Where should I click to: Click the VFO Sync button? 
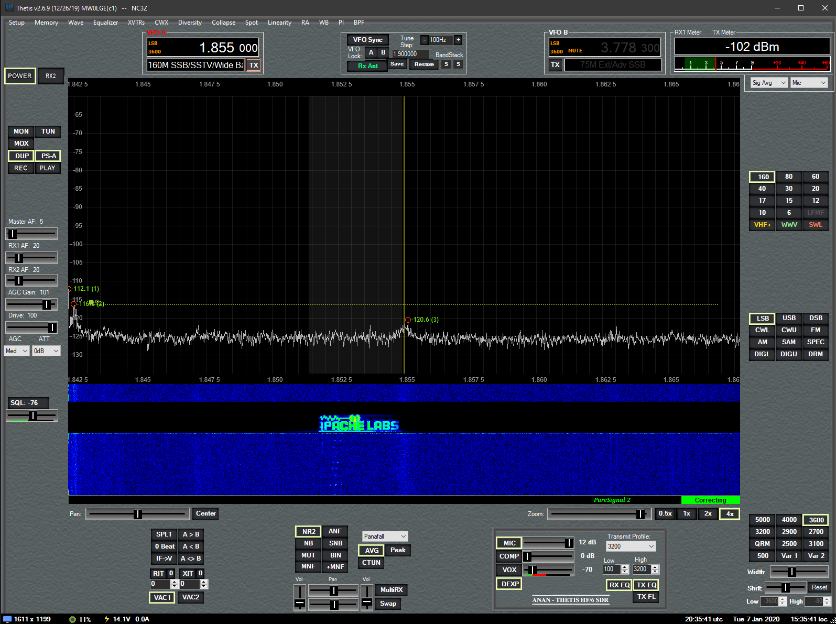click(x=367, y=40)
